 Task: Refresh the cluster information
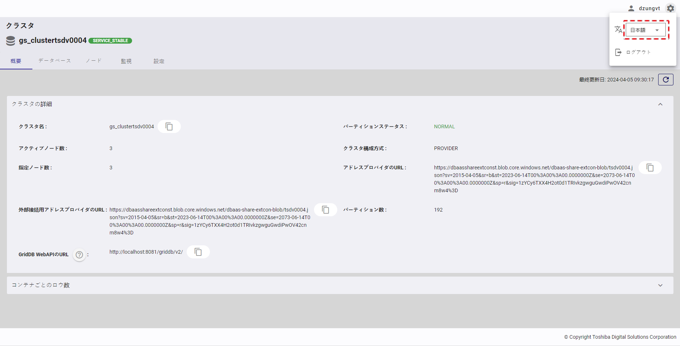tap(665, 80)
